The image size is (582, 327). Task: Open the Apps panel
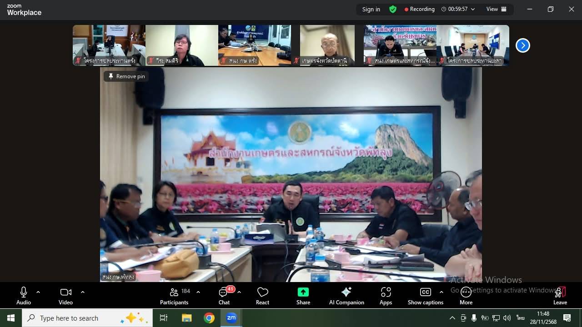pos(386,296)
